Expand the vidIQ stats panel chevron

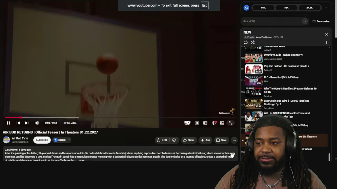tap(326, 8)
